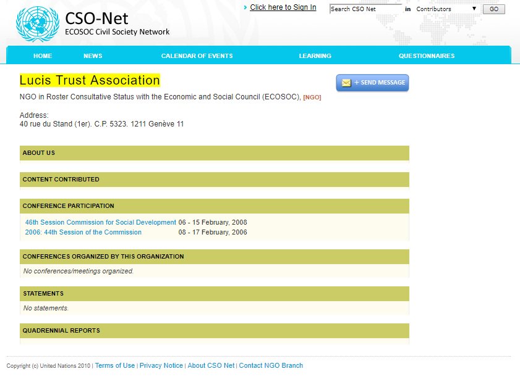Open 2006: 44th Session of the Commission
The height and width of the screenshot is (382, 520).
coord(83,233)
